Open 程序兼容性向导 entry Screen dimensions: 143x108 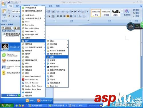click(57, 54)
